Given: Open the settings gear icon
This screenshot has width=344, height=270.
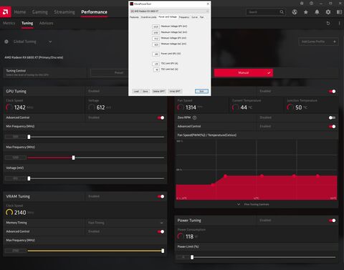Looking at the screenshot, I should click(328, 12).
